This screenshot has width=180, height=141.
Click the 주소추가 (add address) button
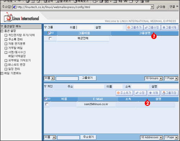coord(124,93)
